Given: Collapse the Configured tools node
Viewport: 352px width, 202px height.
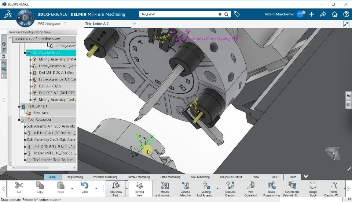Looking at the screenshot, I should click(25, 53).
